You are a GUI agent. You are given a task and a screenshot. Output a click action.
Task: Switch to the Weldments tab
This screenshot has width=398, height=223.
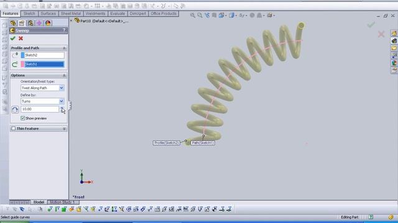click(x=95, y=14)
